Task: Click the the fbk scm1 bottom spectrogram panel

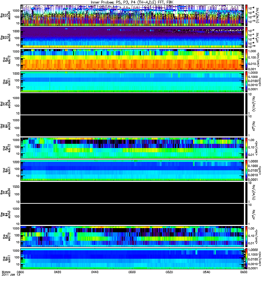Action: (132, 259)
